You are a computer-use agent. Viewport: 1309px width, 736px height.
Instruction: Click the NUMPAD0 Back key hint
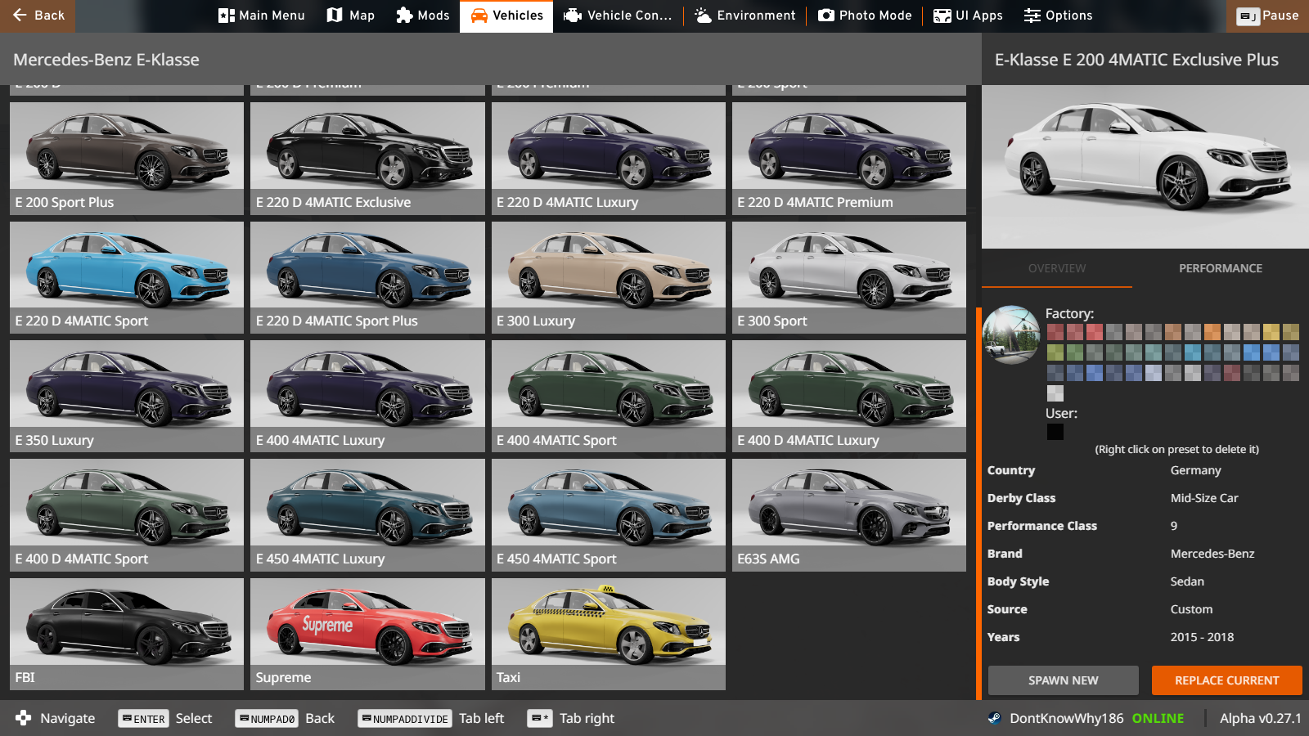tap(266, 719)
